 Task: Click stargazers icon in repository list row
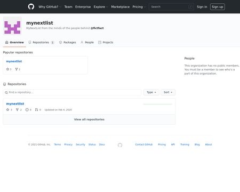pos(7,110)
